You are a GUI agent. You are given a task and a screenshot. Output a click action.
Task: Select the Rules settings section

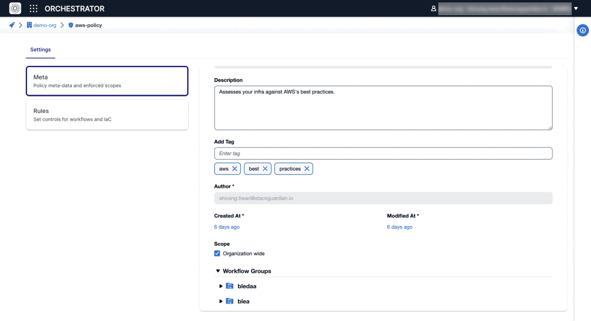click(x=107, y=115)
